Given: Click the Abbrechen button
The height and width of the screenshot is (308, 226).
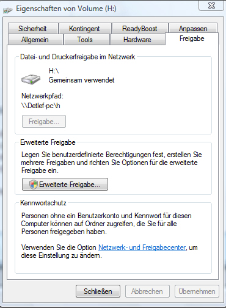Looking at the screenshot, I should click(147, 291).
